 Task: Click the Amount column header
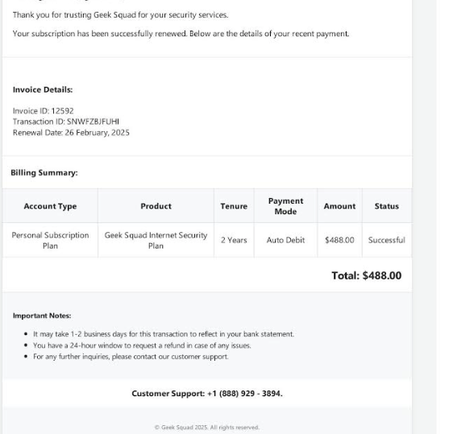pos(339,206)
